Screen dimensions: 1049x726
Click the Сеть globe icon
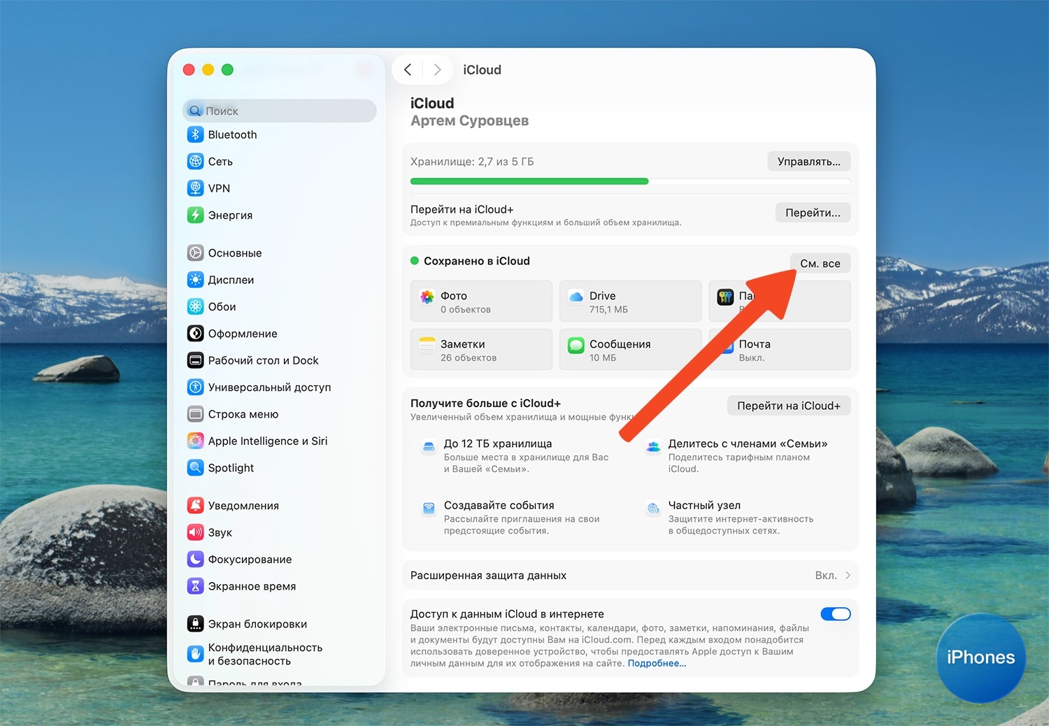[x=195, y=162]
